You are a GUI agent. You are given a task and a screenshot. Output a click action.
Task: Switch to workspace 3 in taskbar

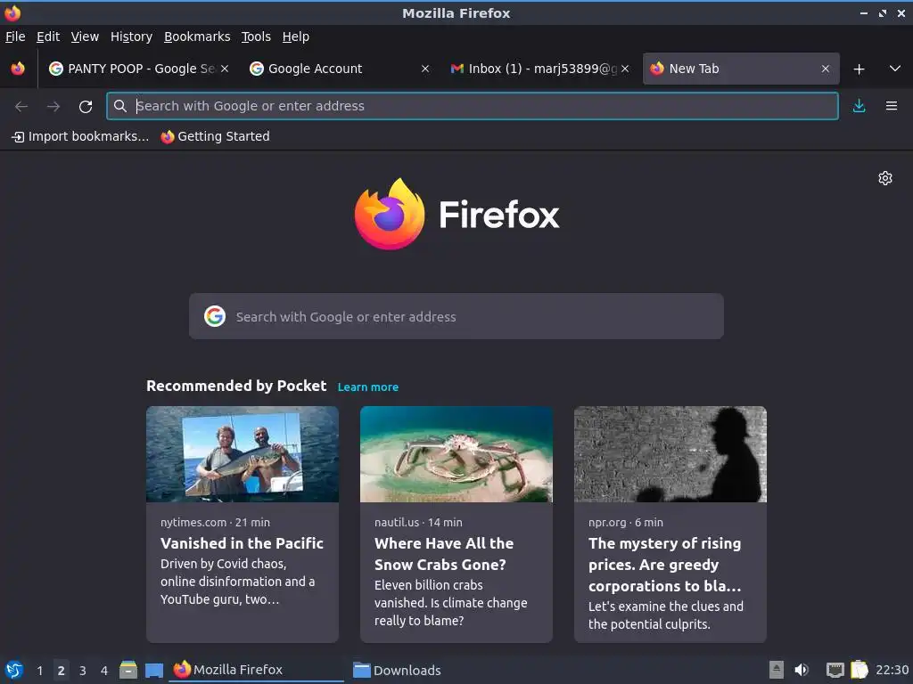click(x=83, y=670)
